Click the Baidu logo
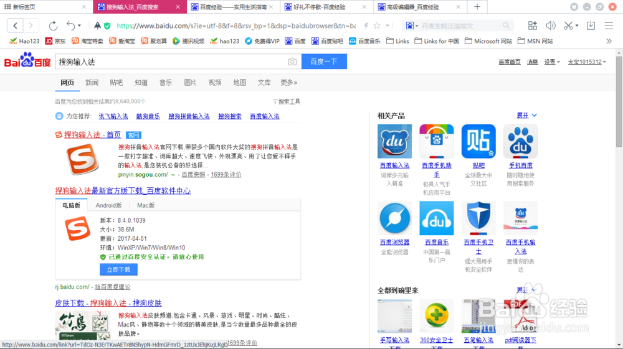 (27, 61)
